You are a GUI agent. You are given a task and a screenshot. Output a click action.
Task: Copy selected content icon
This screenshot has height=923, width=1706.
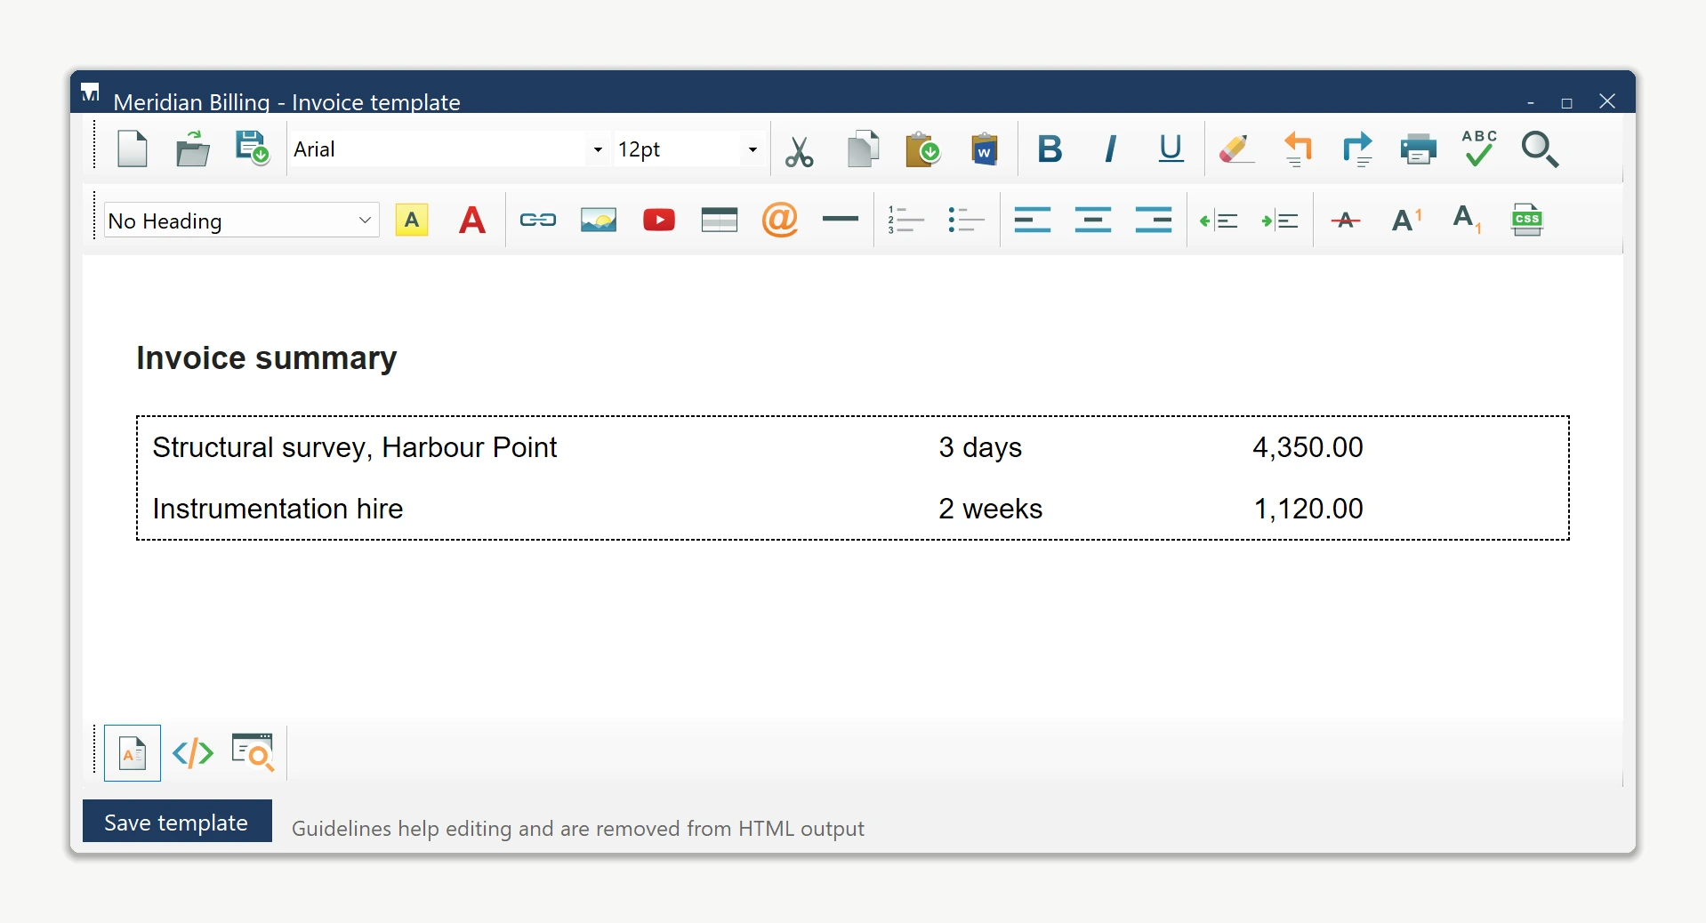click(863, 149)
